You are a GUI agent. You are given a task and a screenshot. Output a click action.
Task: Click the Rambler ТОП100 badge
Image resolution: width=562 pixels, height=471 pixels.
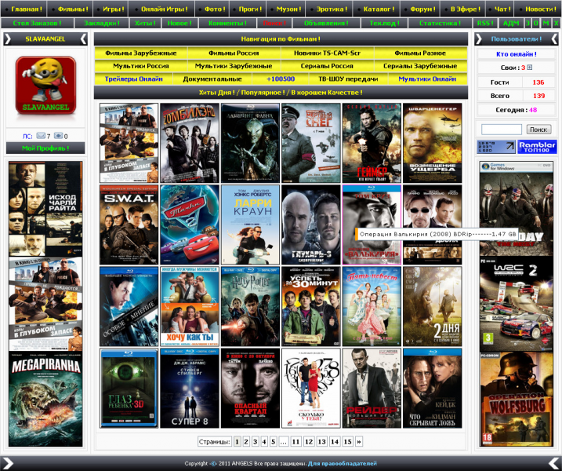click(x=537, y=147)
